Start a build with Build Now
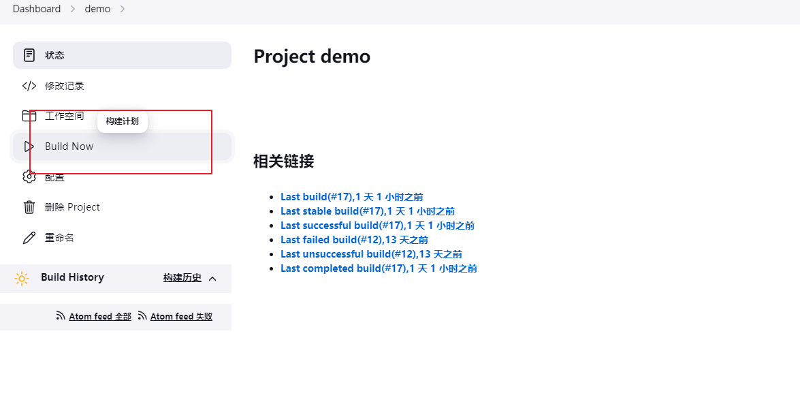This screenshot has width=800, height=419. [122, 146]
